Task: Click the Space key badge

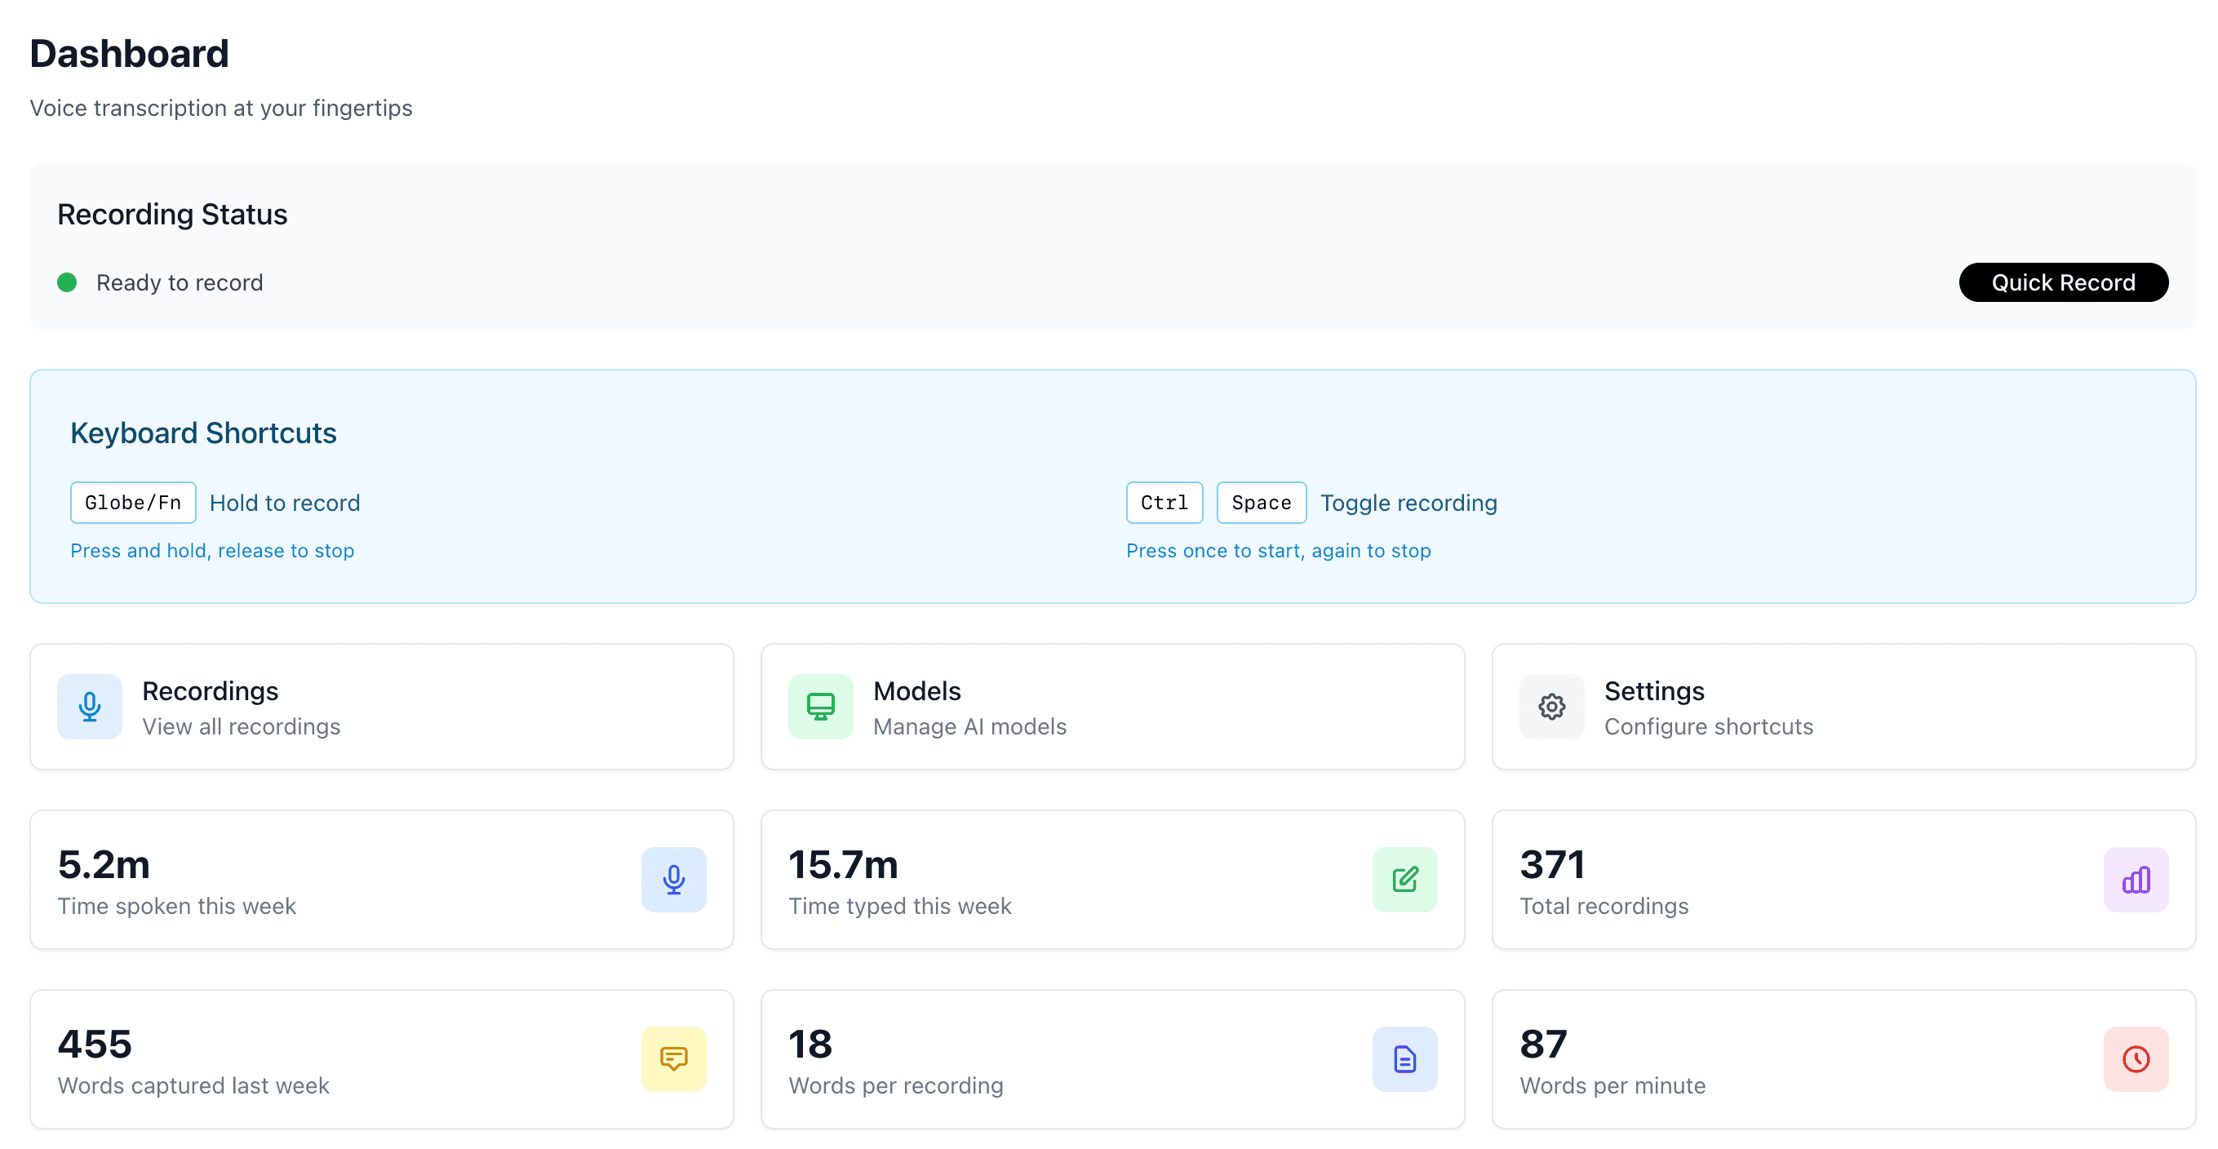Action: [x=1261, y=502]
